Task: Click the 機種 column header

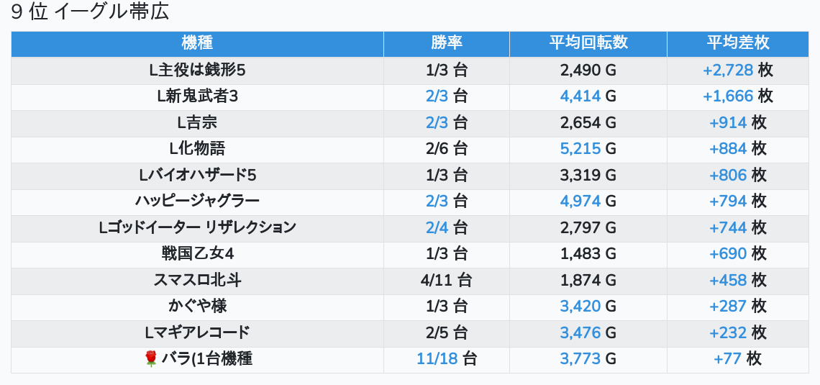Action: [197, 43]
